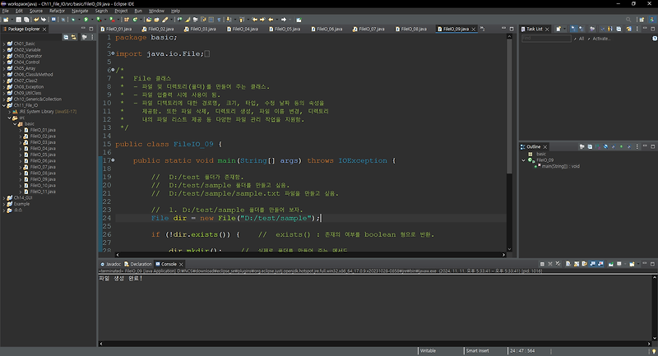Click the Save icon in the main toolbar
658x356 pixels.
pyautogui.click(x=17, y=19)
